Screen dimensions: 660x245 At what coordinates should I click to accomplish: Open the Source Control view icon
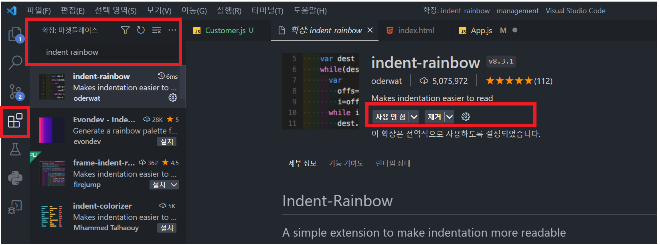[16, 92]
